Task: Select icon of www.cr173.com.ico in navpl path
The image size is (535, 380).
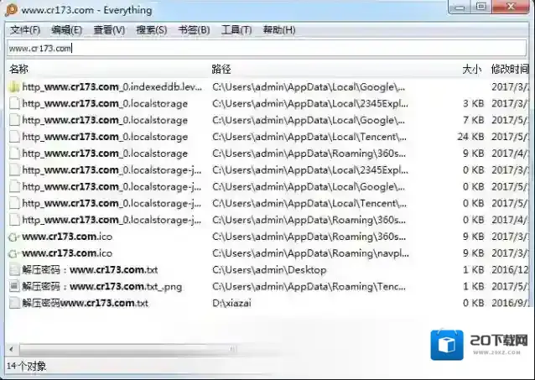Action: [x=14, y=253]
